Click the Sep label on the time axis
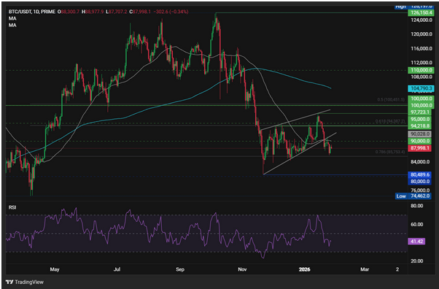 point(180,269)
